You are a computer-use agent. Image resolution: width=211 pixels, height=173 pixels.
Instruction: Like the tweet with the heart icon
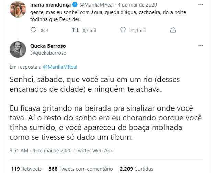click(x=123, y=31)
